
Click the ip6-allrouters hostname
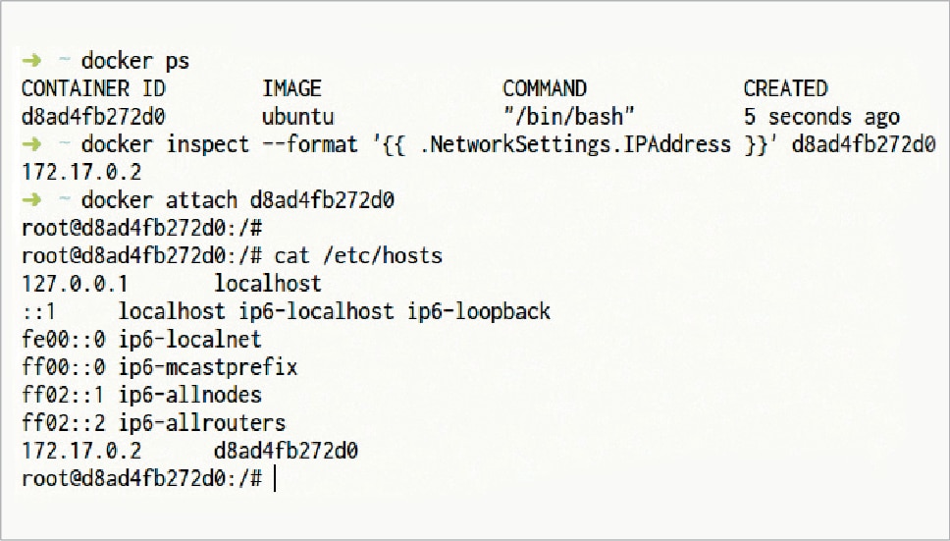coord(201,423)
